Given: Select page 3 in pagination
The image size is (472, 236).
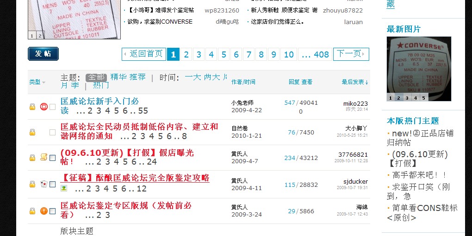Looking at the screenshot, I should (x=199, y=54).
